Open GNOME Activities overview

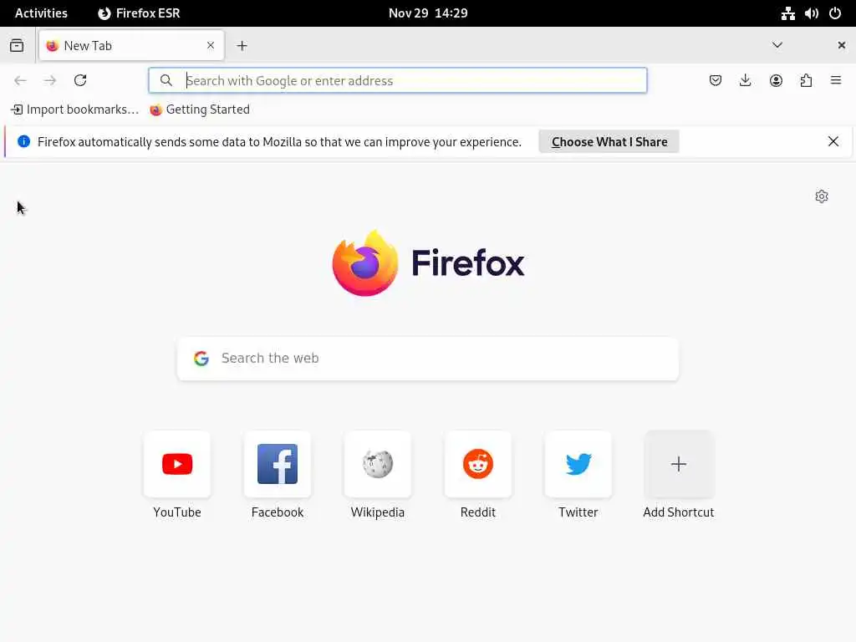tap(41, 13)
